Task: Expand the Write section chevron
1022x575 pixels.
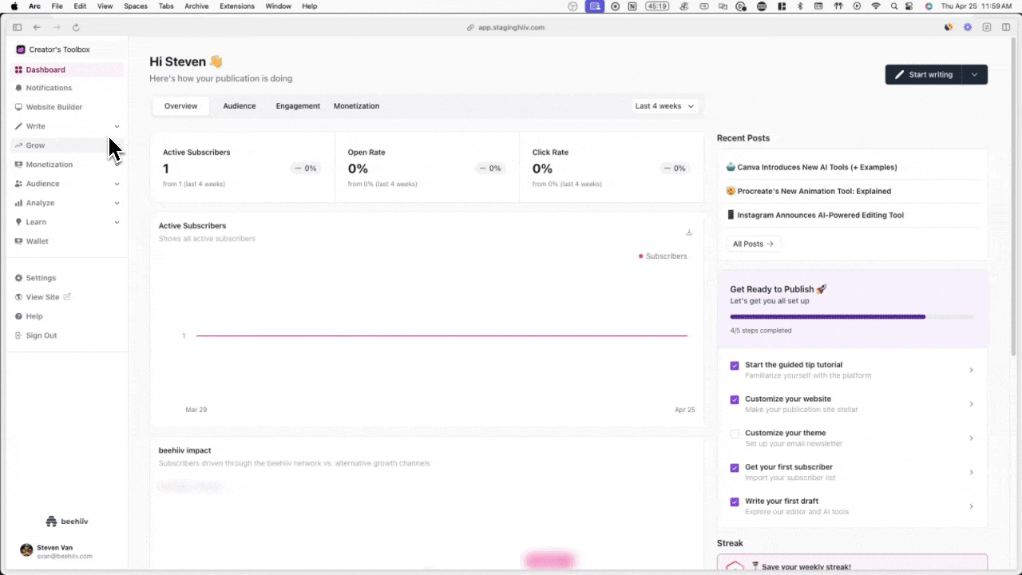Action: (117, 126)
